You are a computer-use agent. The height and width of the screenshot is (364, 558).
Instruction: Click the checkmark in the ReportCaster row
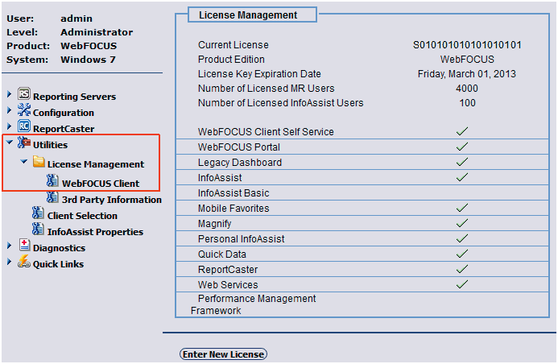(x=462, y=269)
